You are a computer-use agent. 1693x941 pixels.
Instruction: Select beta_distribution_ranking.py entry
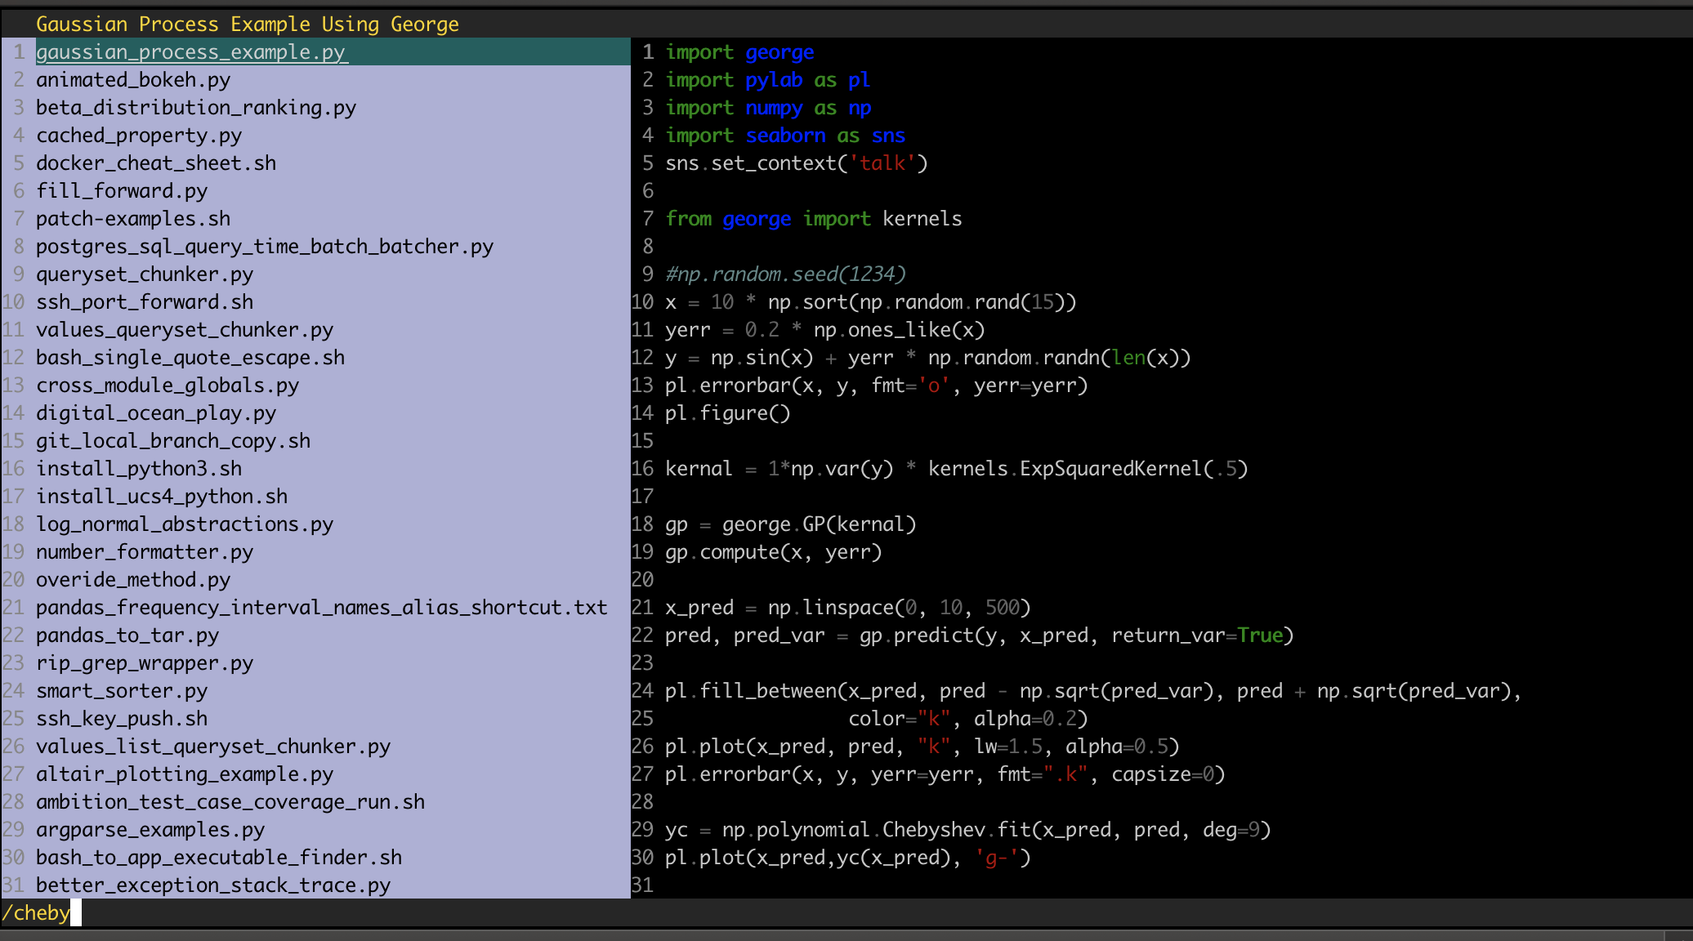click(x=196, y=108)
